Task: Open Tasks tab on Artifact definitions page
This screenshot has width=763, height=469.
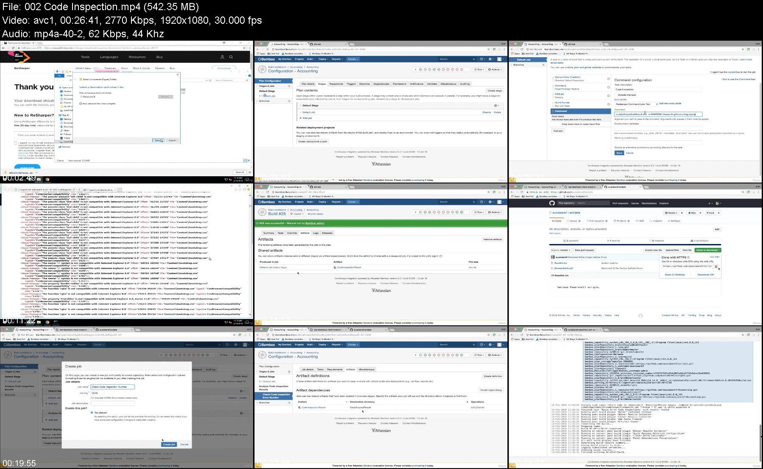Action: click(x=320, y=369)
